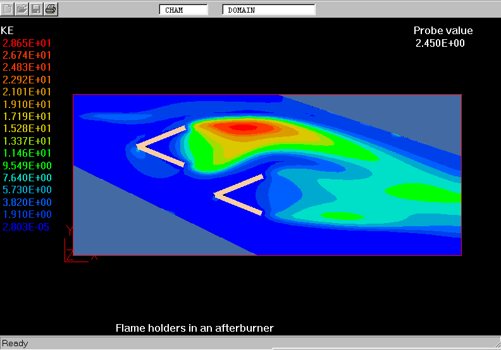Image resolution: width=501 pixels, height=350 pixels.
Task: Click the Ready status bar text
Action: (15, 344)
